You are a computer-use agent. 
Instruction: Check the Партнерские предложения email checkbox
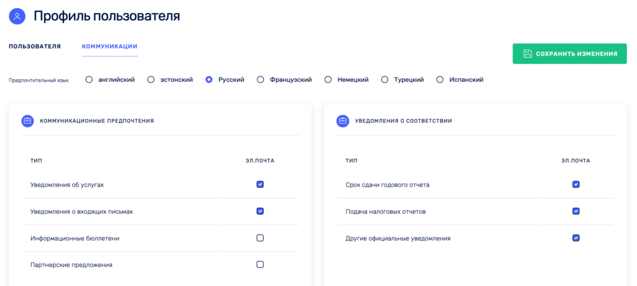[x=260, y=264]
